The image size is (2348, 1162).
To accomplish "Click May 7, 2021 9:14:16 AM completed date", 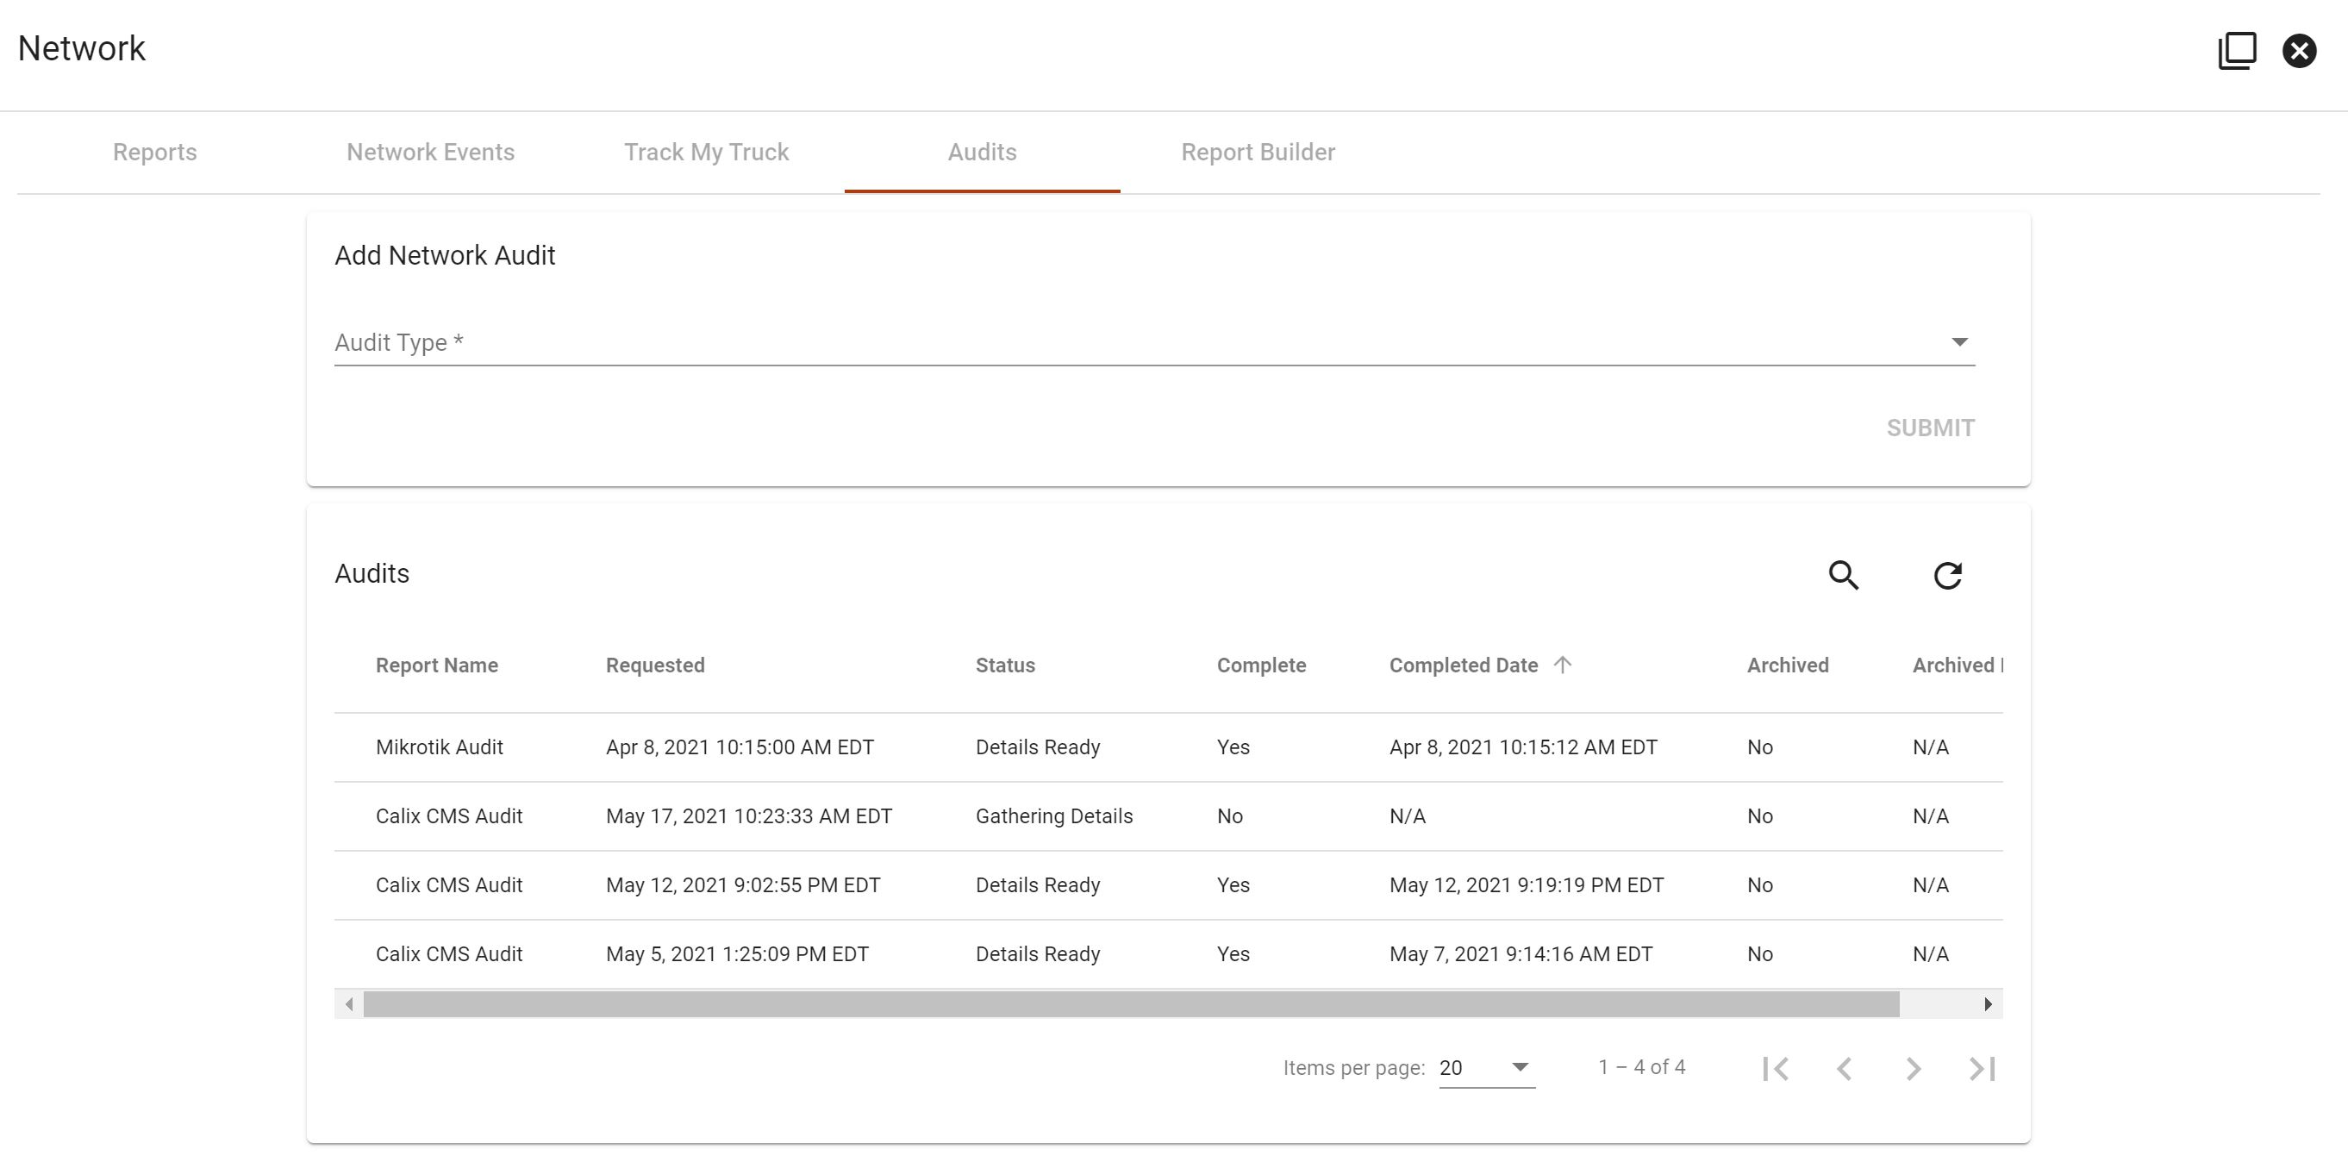I will pos(1521,954).
